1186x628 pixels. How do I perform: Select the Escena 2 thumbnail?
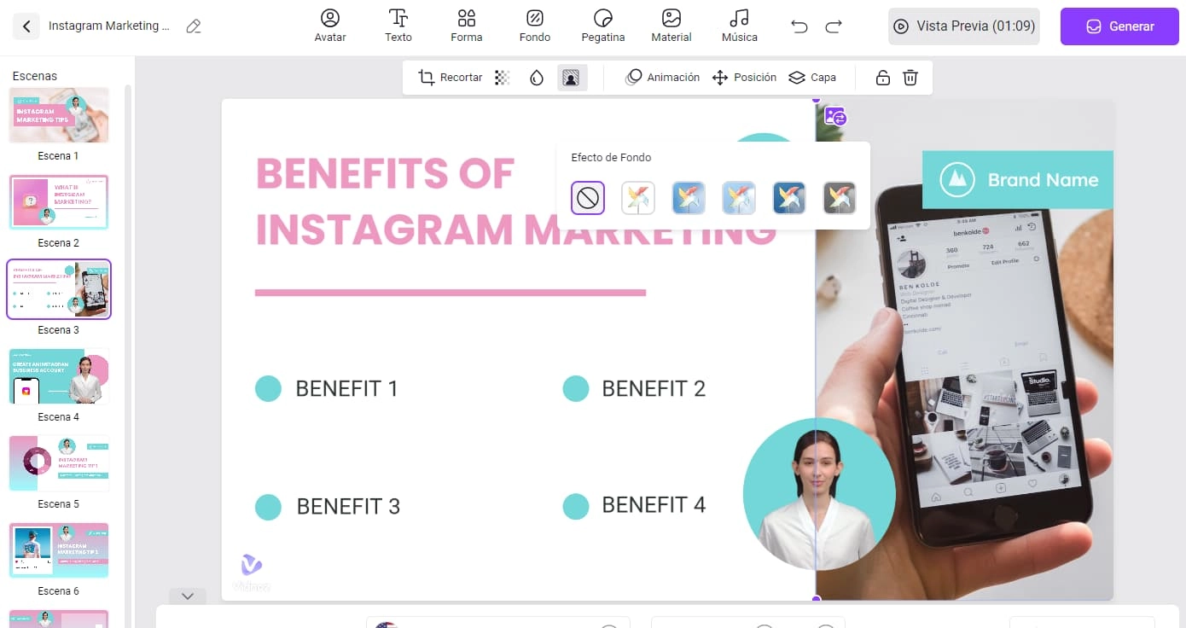pyautogui.click(x=59, y=202)
